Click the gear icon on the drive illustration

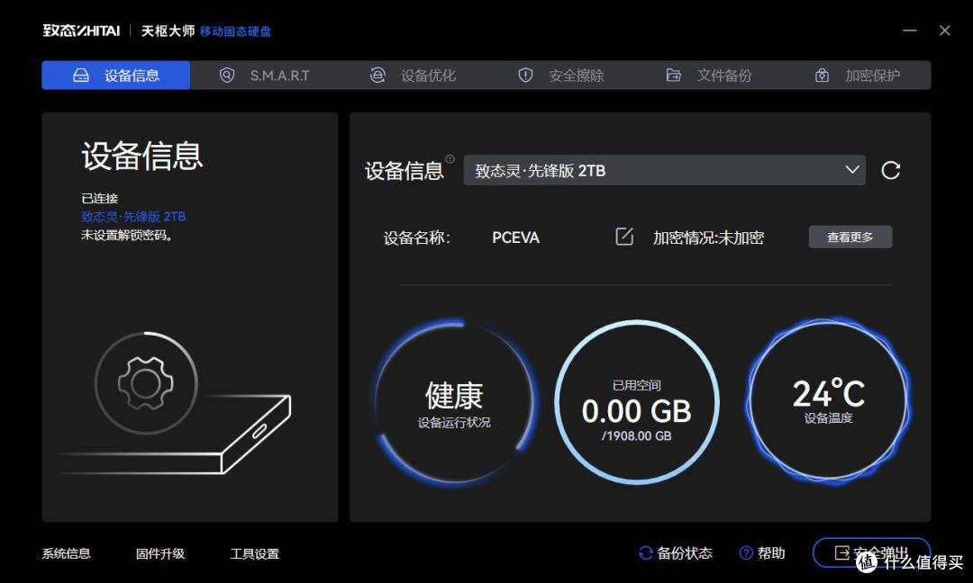(146, 383)
